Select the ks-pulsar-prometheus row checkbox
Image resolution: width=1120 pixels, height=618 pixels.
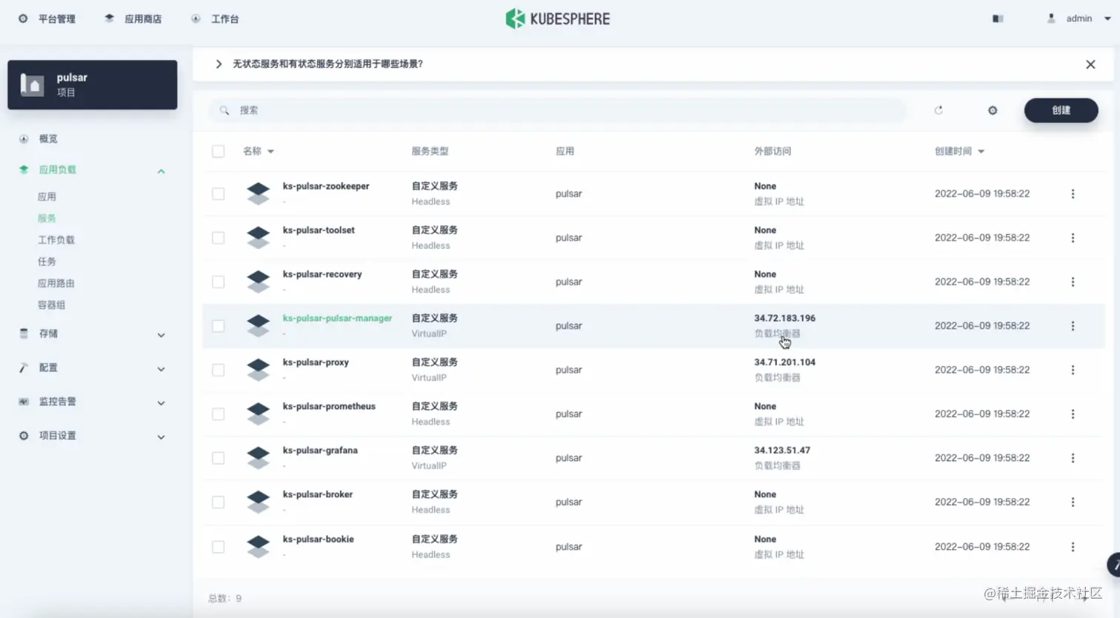coord(218,413)
